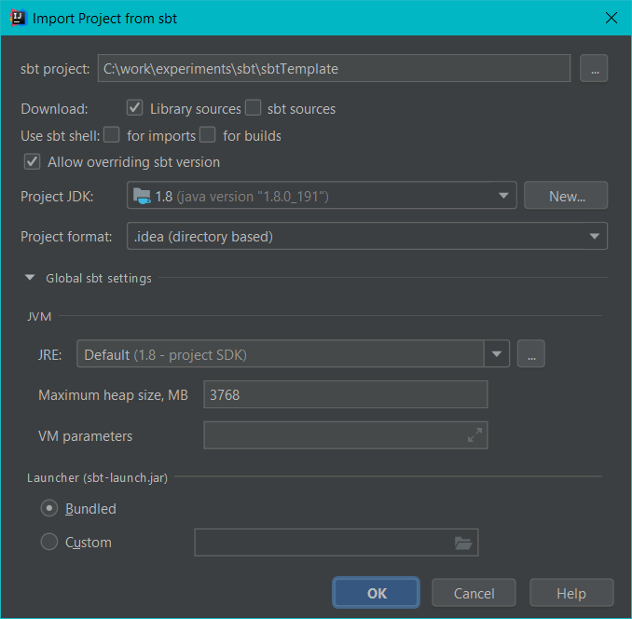
Task: Enable sbt shell for builds
Action: pyautogui.click(x=208, y=135)
